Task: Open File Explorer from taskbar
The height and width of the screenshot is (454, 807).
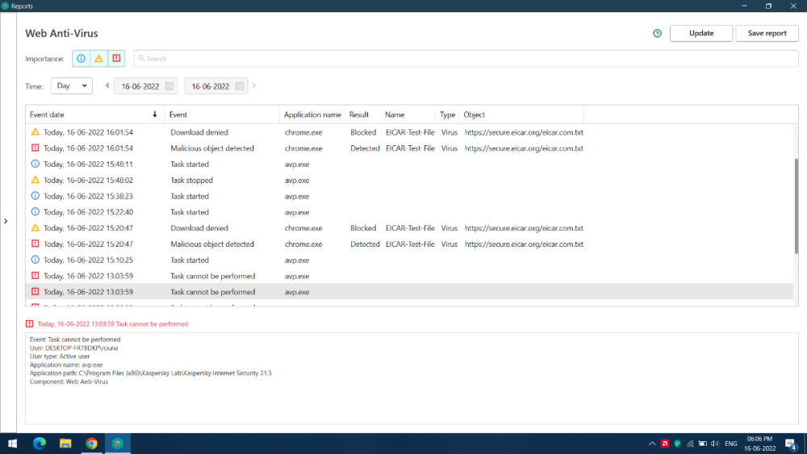Action: pos(65,444)
